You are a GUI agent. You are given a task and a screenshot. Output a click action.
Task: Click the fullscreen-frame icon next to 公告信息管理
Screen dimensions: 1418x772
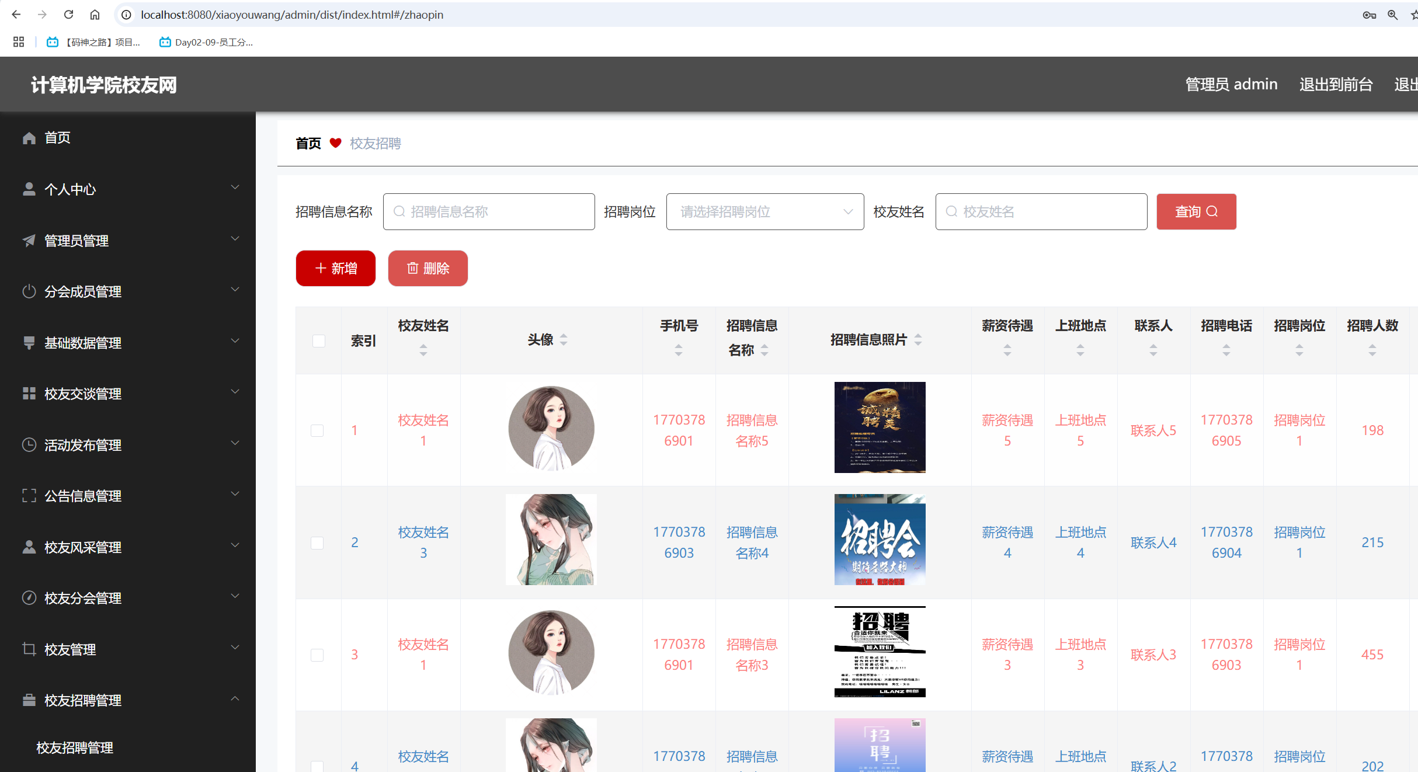[x=29, y=496]
